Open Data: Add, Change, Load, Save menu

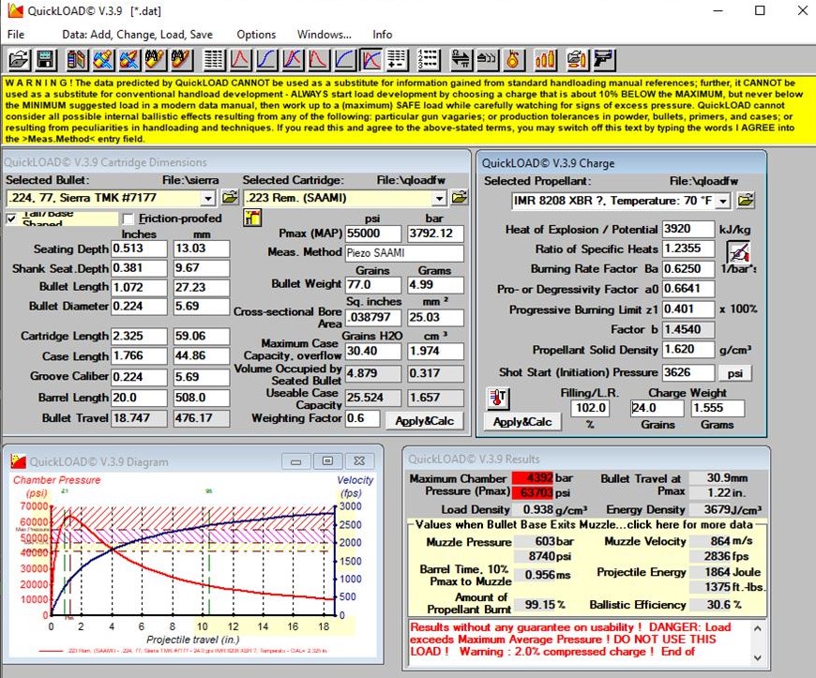click(x=137, y=35)
